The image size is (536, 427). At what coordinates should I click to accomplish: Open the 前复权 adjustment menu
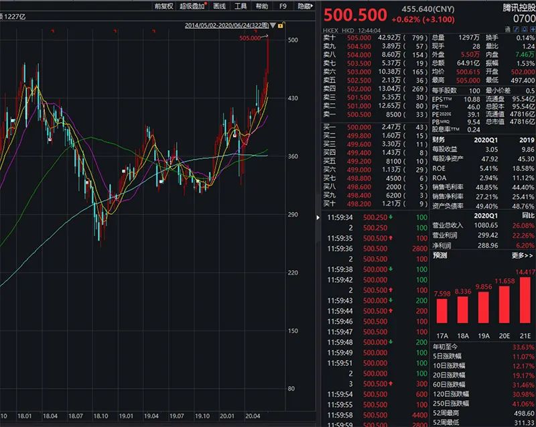[163, 6]
